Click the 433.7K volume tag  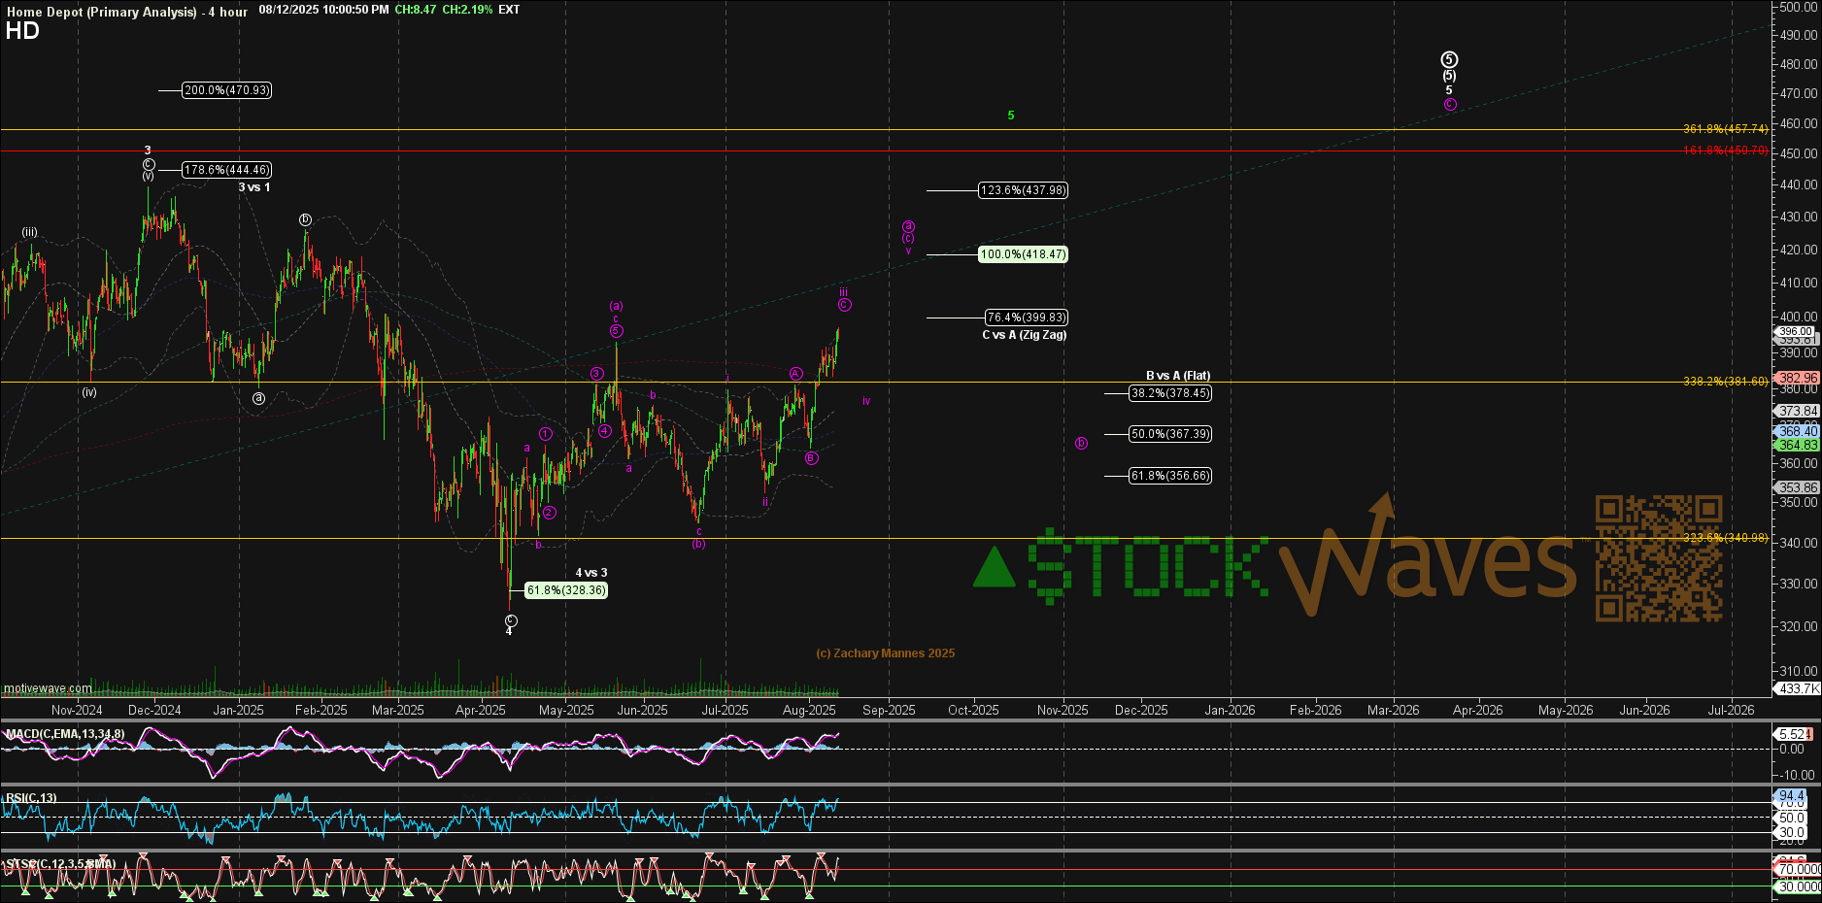coord(1797,688)
